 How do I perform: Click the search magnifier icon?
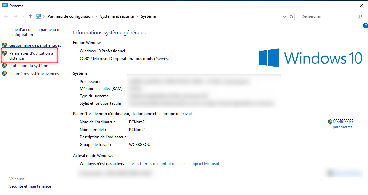(360, 16)
